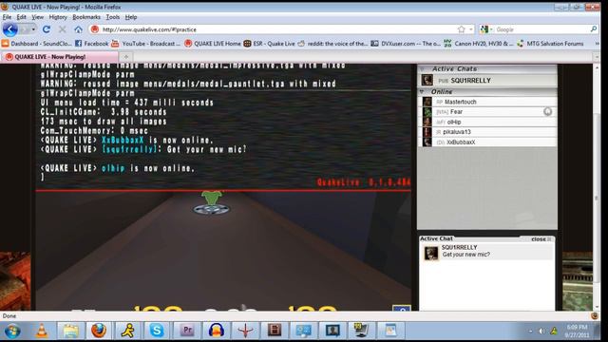Open the ESR - Quake Live bookmark
608x342 pixels.
pyautogui.click(x=269, y=44)
